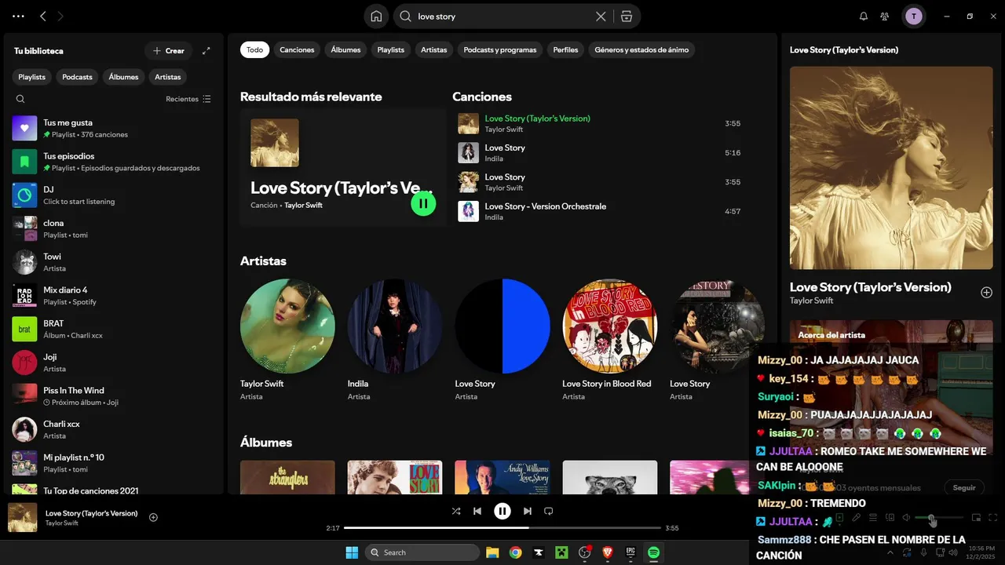
Task: Select the Perfiles search filter tab
Action: pos(565,49)
